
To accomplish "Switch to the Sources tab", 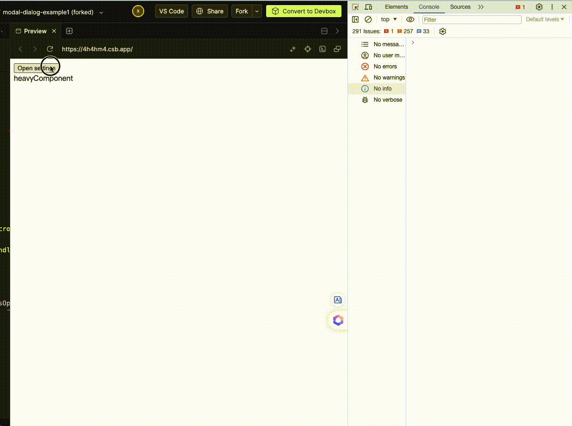I will (460, 7).
